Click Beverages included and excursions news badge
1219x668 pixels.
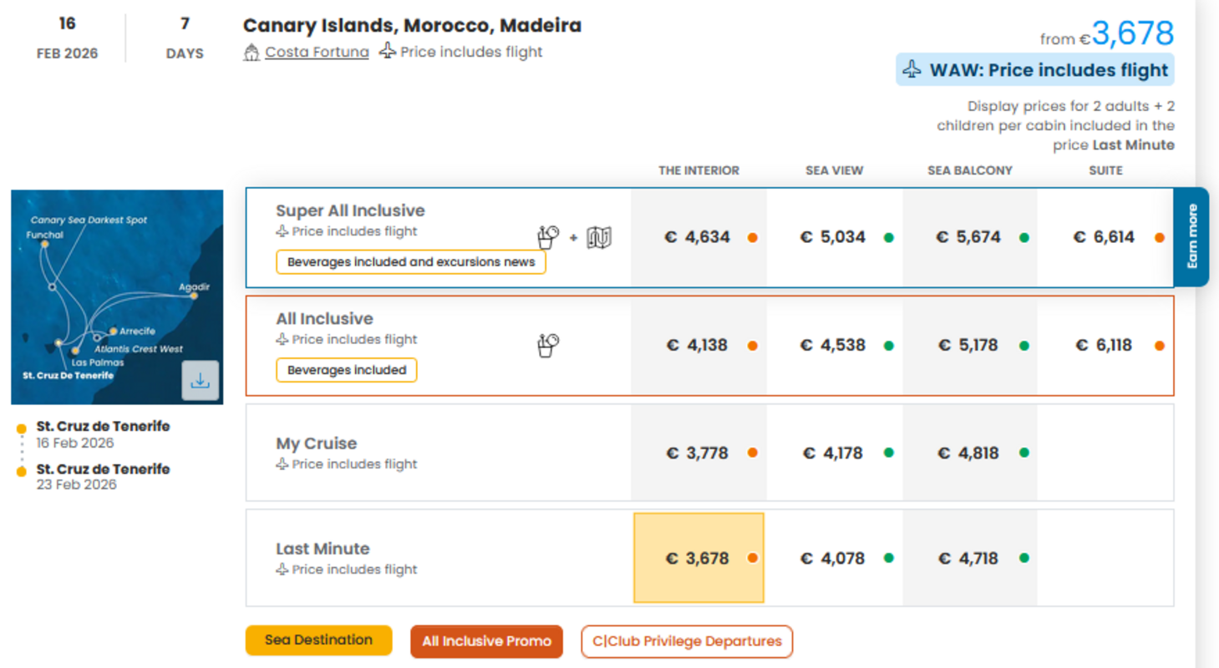[411, 262]
